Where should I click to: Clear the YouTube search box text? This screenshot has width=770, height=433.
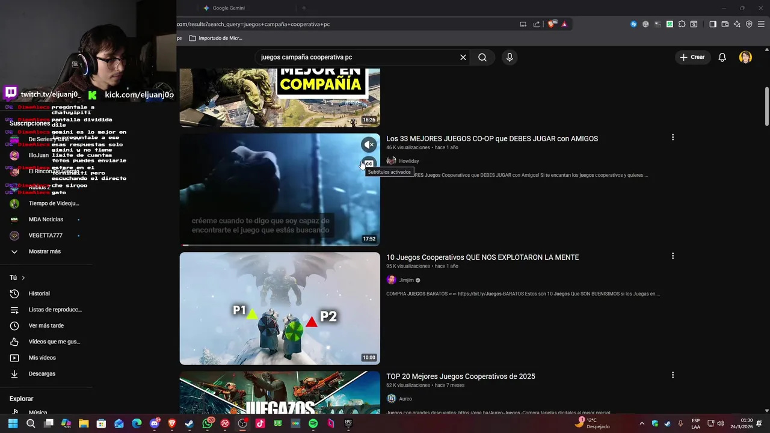click(x=463, y=57)
